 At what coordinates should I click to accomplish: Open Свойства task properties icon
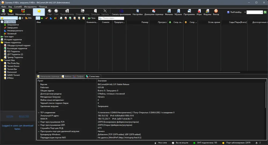click(x=95, y=12)
